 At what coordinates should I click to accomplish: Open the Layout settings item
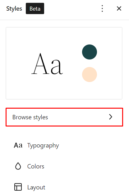pyautogui.click(x=64, y=187)
